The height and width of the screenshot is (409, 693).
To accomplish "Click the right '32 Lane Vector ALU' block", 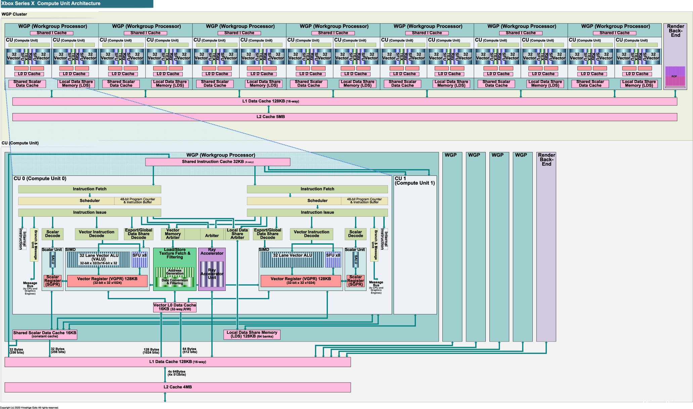I will coord(292,259).
